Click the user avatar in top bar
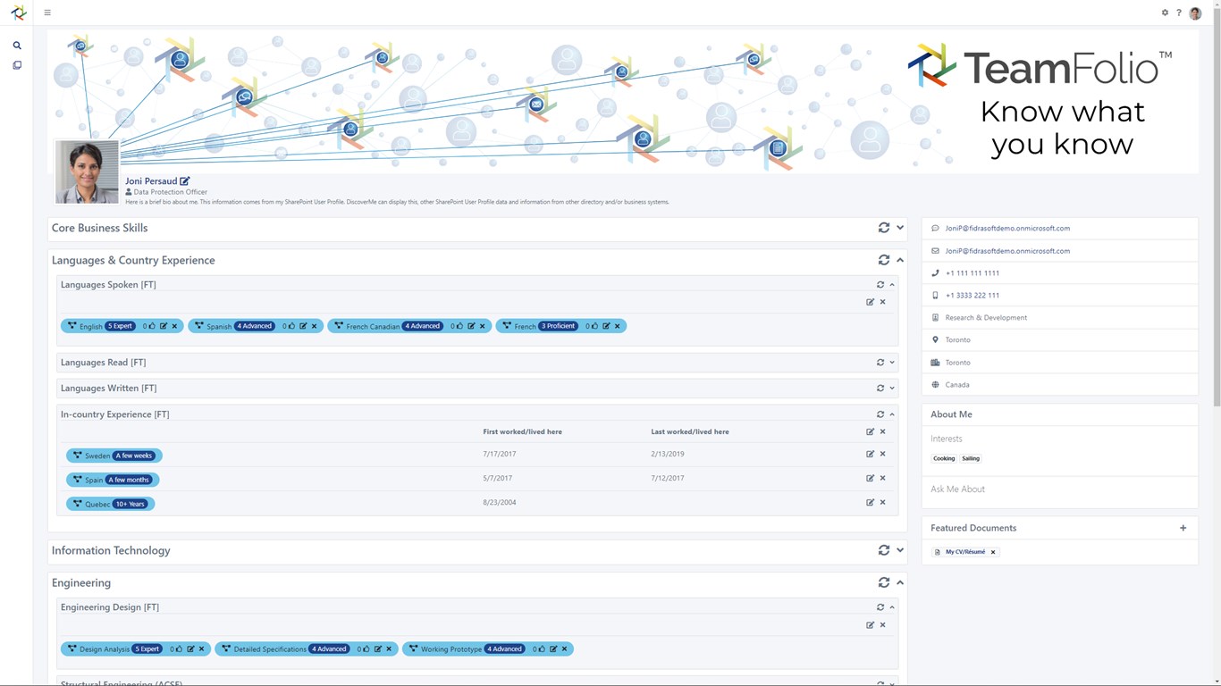Screen dimensions: 1221x686 (x=1195, y=13)
